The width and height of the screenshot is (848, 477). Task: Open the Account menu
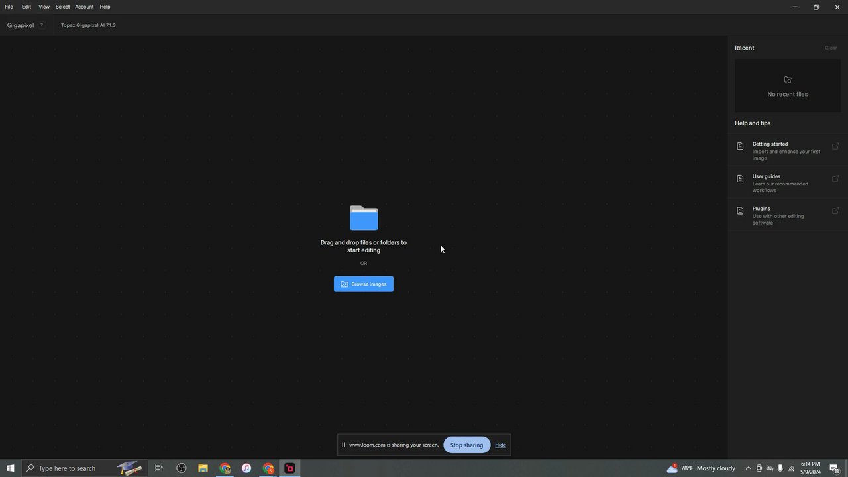(84, 7)
